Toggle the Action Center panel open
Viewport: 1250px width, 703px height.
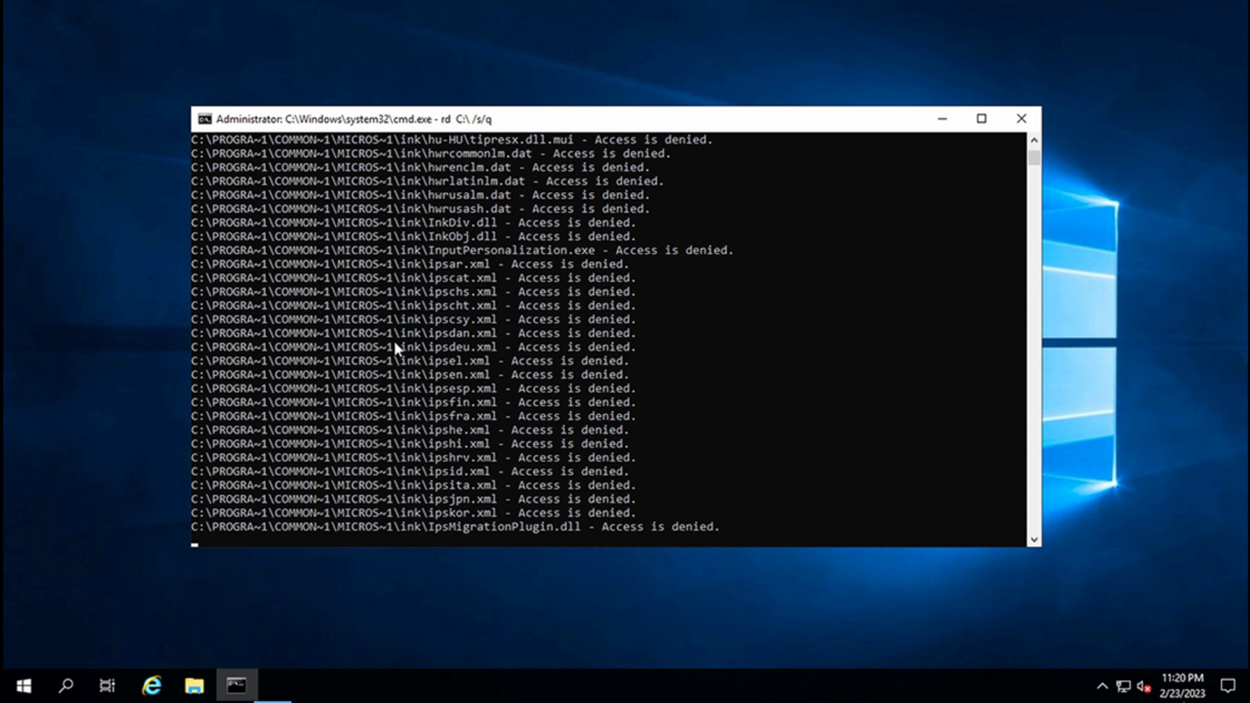click(1229, 685)
